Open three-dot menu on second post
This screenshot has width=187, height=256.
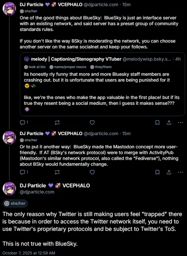[x=181, y=172]
